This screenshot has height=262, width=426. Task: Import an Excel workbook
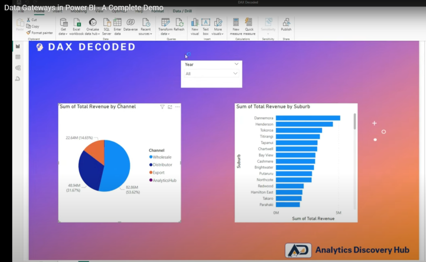coord(77,27)
